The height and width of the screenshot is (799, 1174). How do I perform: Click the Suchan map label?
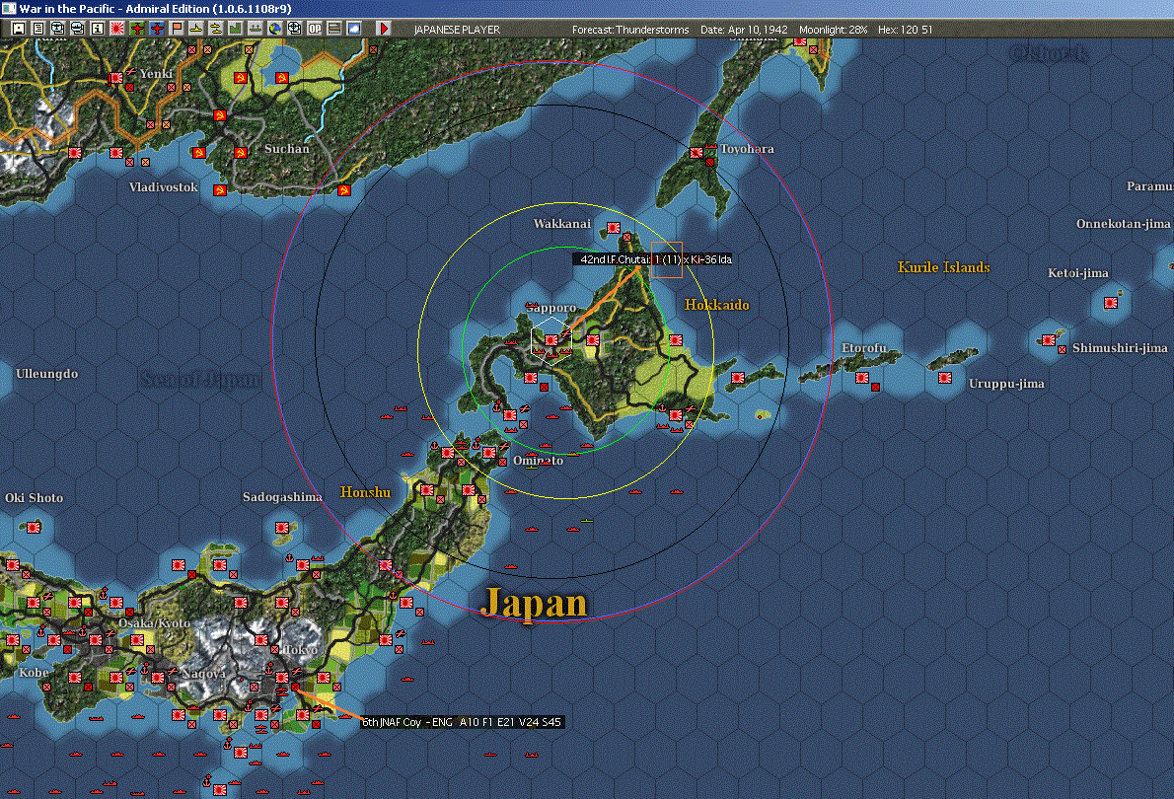pyautogui.click(x=287, y=148)
